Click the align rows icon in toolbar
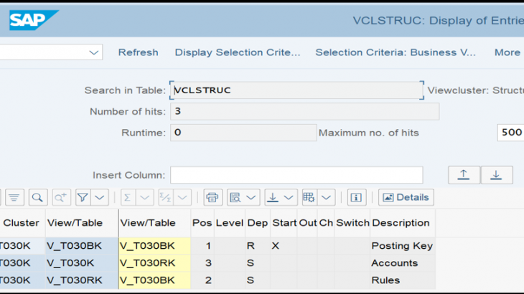This screenshot has height=294, width=524. tap(14, 197)
